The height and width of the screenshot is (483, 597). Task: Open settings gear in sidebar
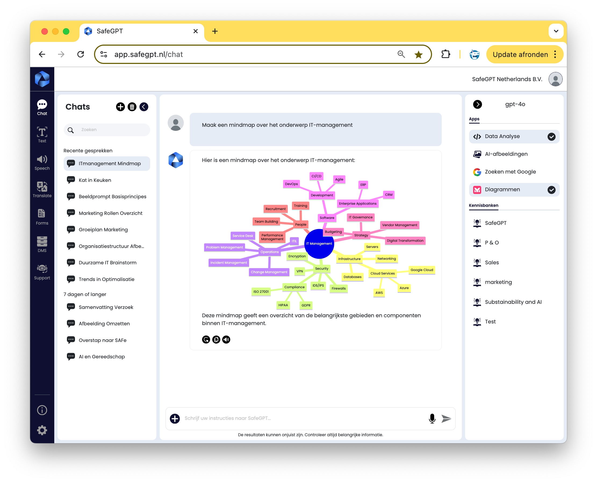(x=42, y=430)
